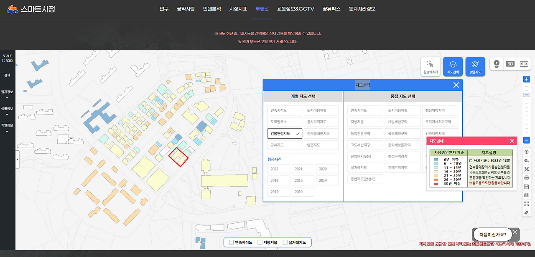Open the 인구 menu

pyautogui.click(x=164, y=9)
